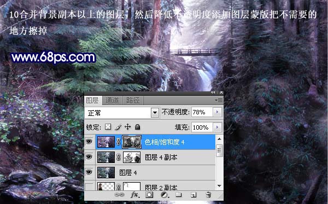Click the lock transparent pixels icon
The height and width of the screenshot is (204, 328).
tap(108, 127)
